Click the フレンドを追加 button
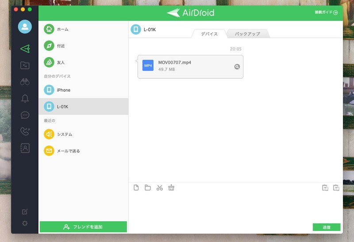The height and width of the screenshot is (242, 354). [x=83, y=227]
